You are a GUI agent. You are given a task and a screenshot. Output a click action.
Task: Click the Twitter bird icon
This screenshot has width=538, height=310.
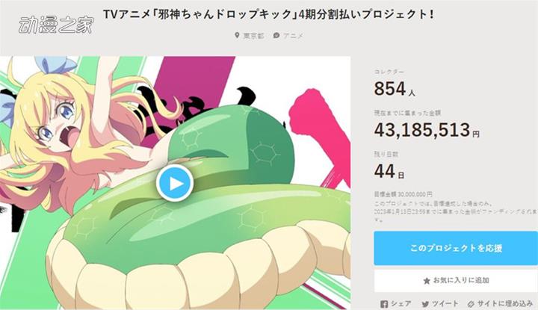coord(425,304)
